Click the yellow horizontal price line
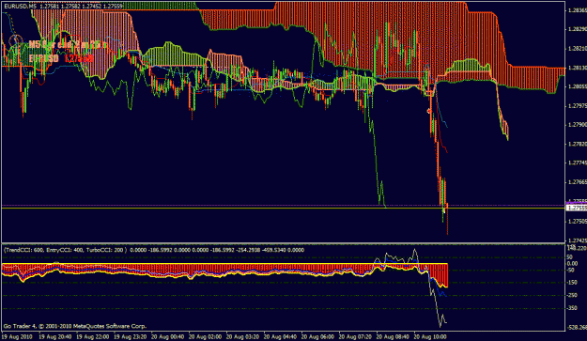 [283, 208]
